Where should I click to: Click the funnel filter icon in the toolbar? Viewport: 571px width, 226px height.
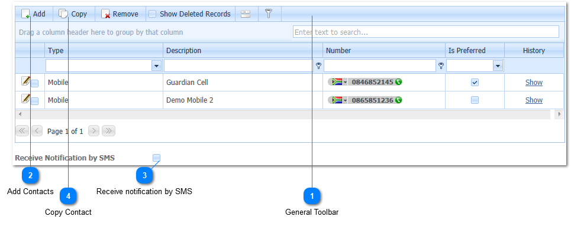(269, 14)
